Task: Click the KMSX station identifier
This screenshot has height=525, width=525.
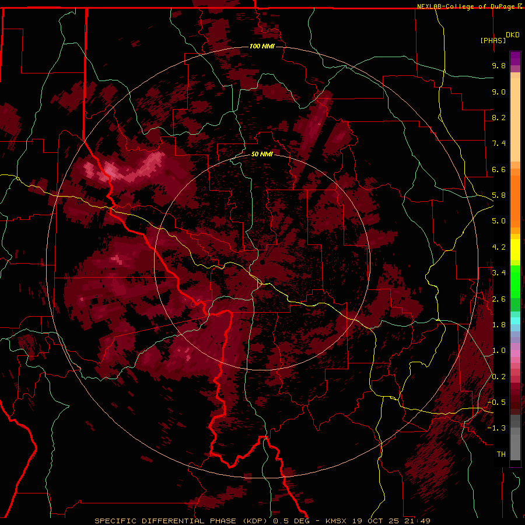Action: pyautogui.click(x=337, y=521)
